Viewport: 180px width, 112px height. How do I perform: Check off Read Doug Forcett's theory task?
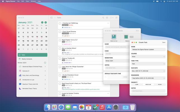click(x=60, y=84)
